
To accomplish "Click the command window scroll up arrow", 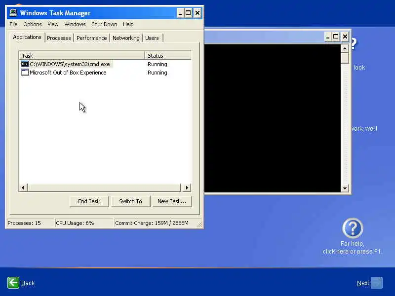I will click(x=345, y=48).
